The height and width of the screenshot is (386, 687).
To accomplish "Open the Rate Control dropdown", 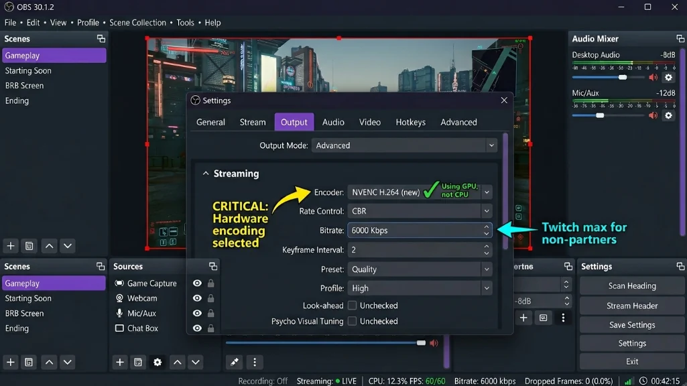I will [420, 211].
